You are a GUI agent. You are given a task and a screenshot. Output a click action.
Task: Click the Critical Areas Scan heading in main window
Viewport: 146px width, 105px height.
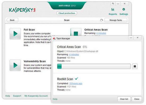point(96,30)
